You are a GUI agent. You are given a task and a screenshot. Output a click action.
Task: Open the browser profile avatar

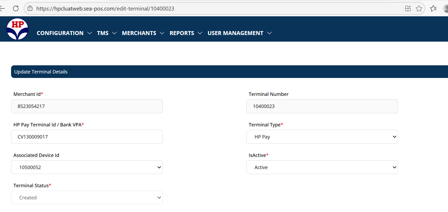tap(446, 8)
